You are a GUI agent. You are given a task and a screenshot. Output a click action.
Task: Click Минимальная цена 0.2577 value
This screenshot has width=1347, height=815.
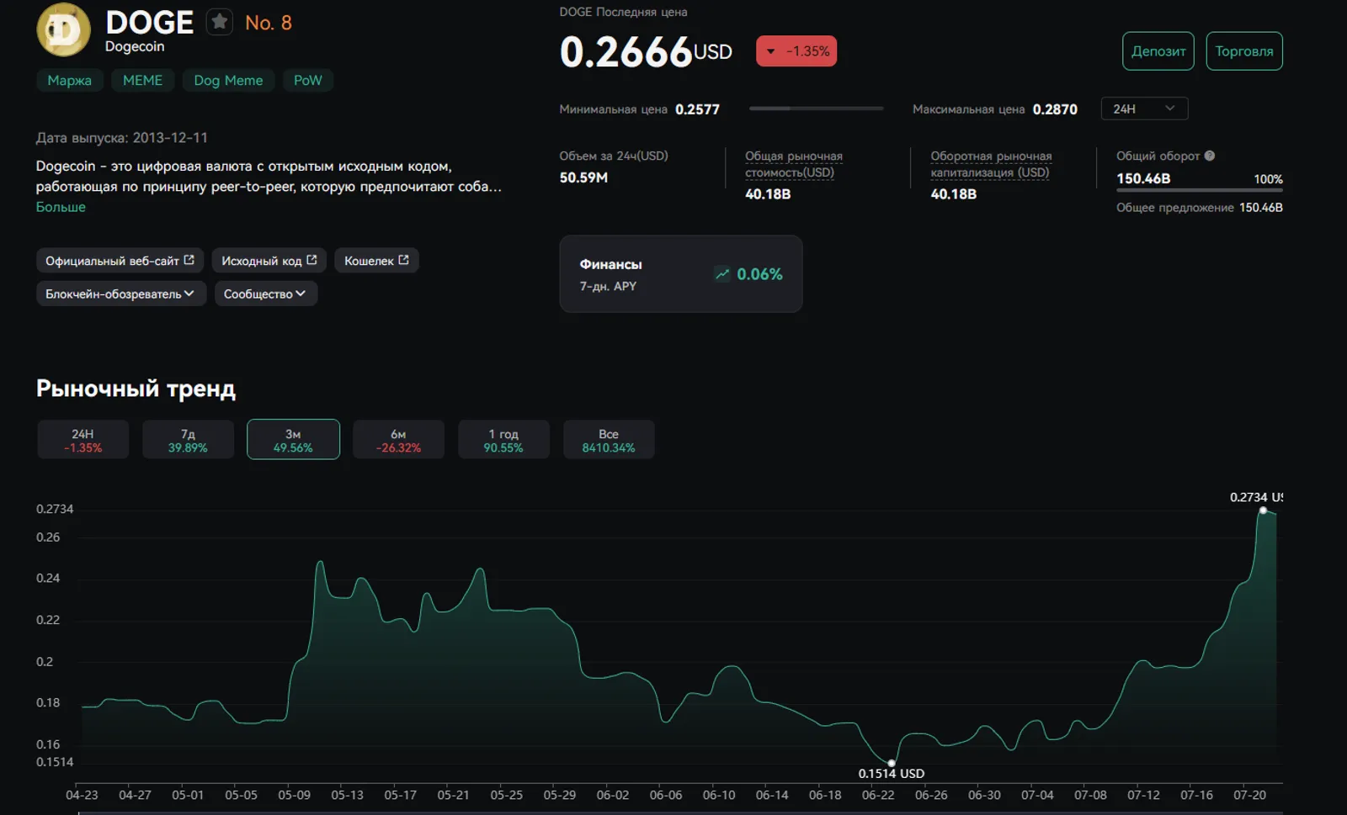(697, 109)
